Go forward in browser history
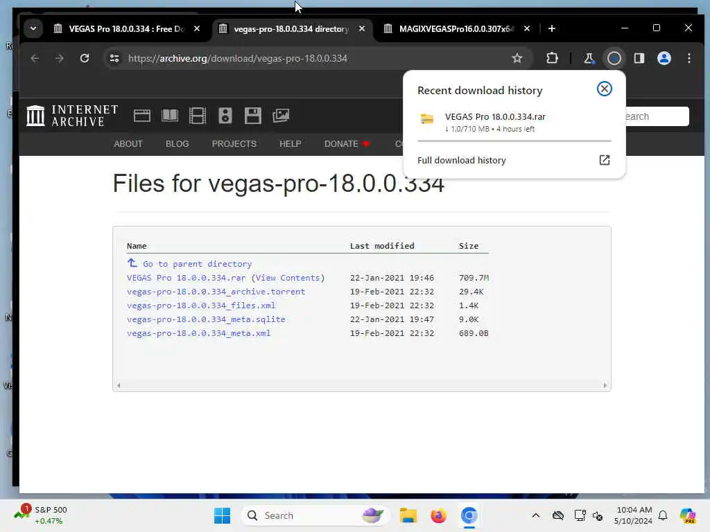The image size is (710, 532). point(60,58)
